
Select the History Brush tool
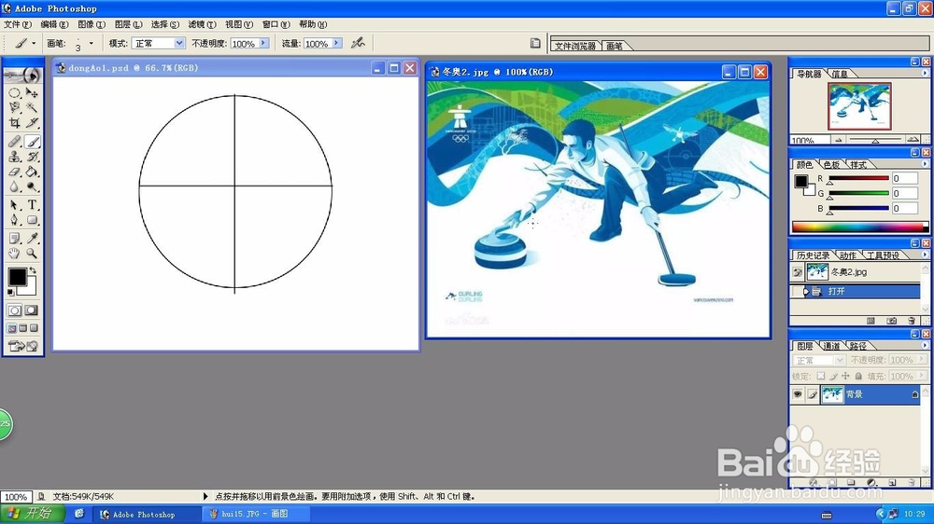(32, 157)
